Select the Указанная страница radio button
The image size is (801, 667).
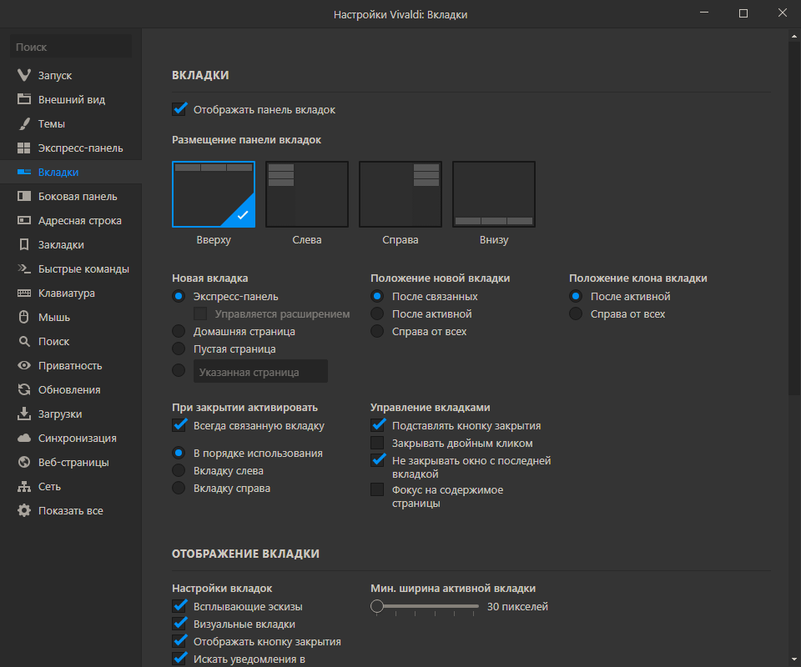pos(179,370)
